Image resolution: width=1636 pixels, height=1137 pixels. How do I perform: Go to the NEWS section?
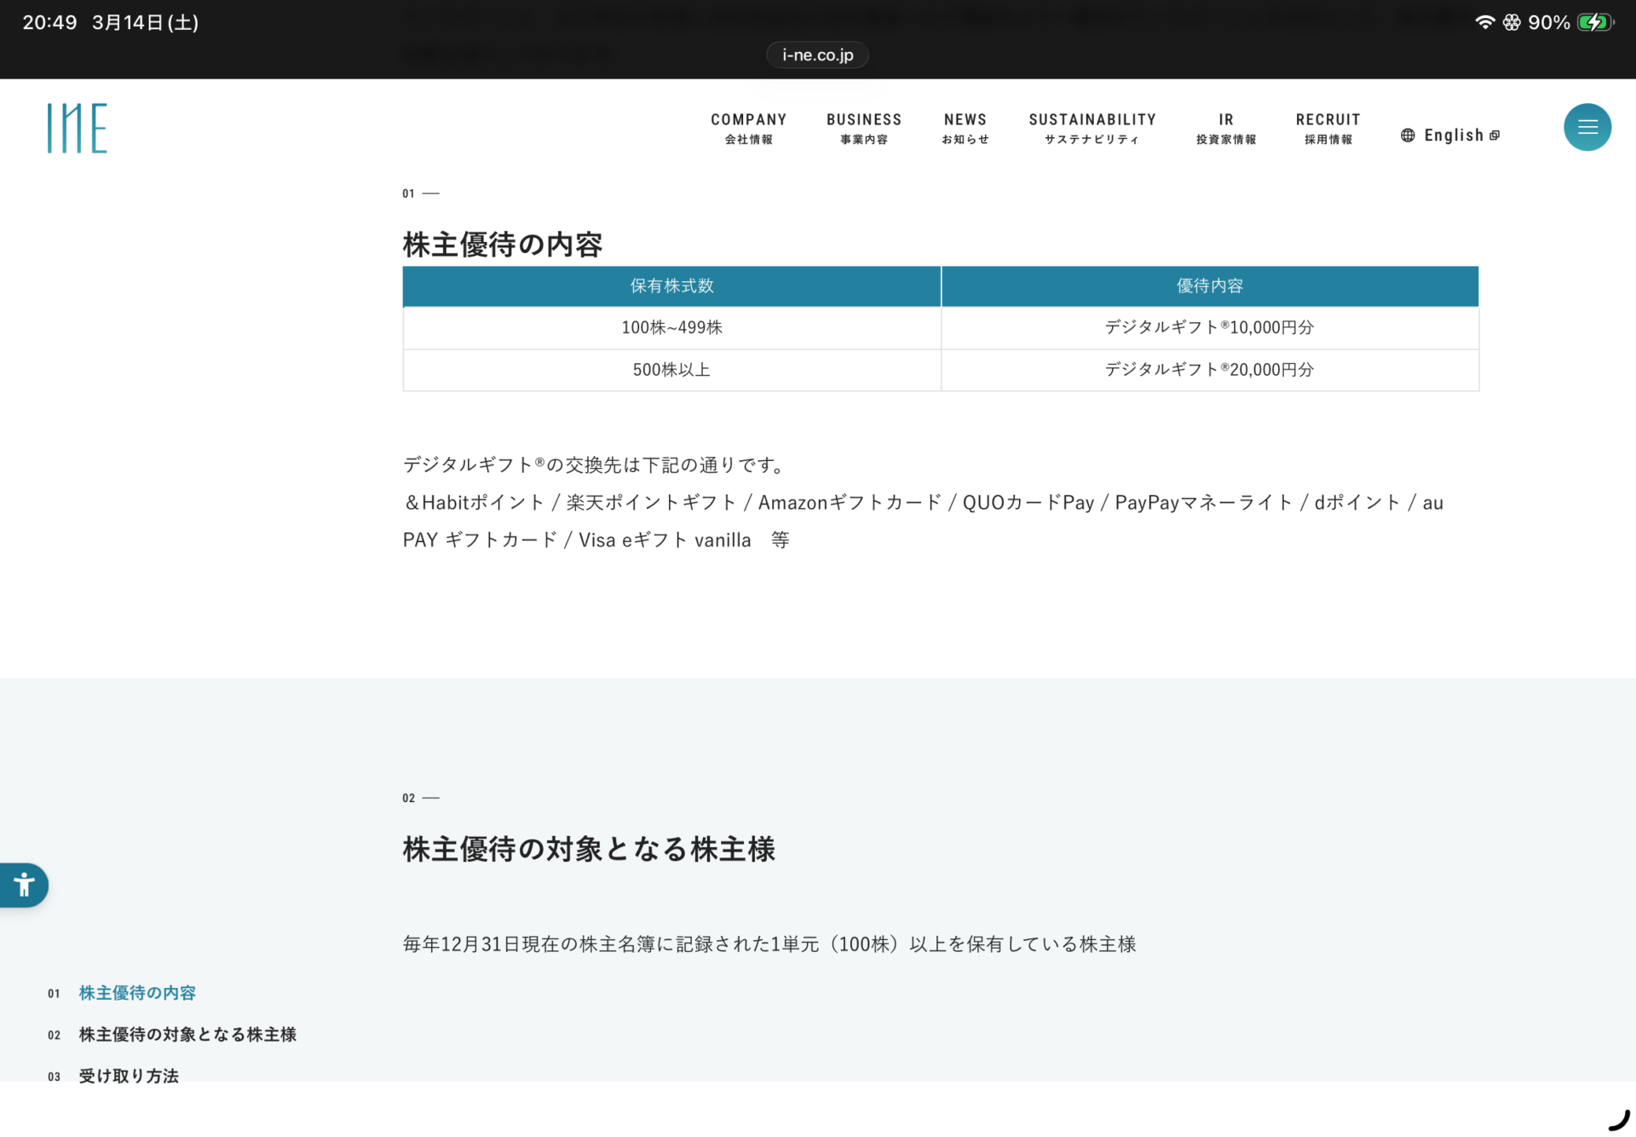point(965,128)
